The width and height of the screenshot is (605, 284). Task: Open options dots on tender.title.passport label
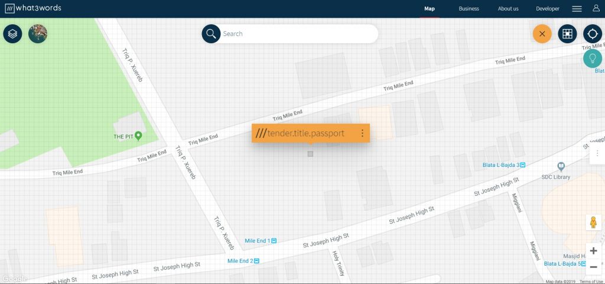[x=362, y=133]
